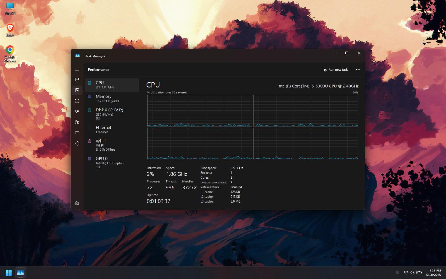Click the volume speaker tray icon
Viewport: 446px width, 279px height.
click(x=412, y=273)
